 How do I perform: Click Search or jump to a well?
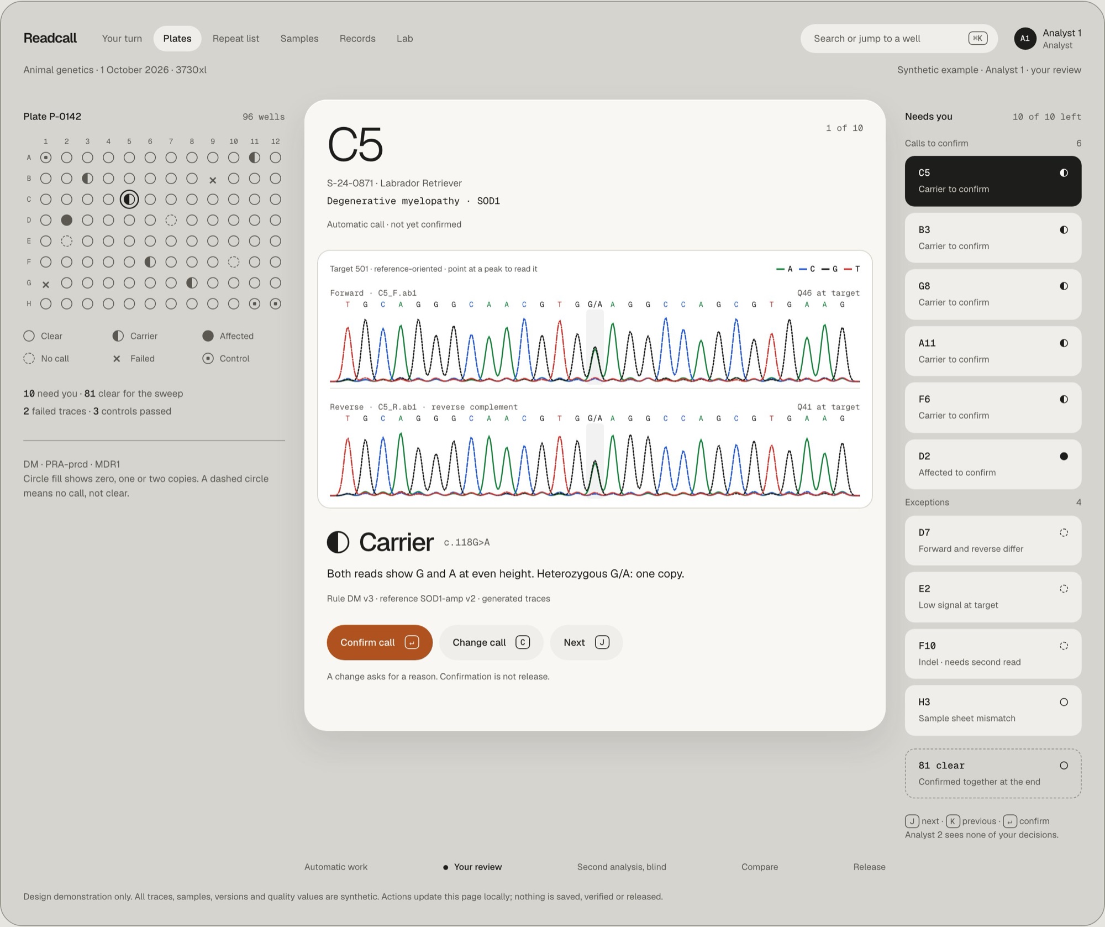899,39
